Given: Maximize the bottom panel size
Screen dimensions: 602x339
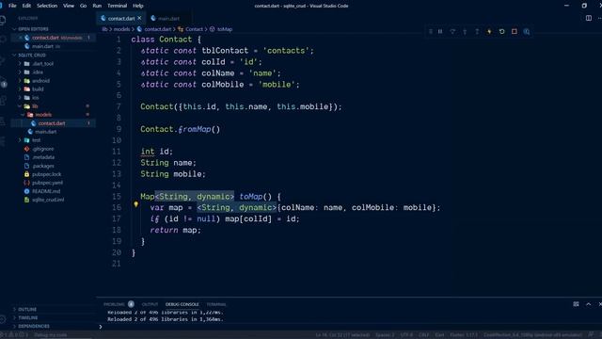Looking at the screenshot, I should click(589, 304).
